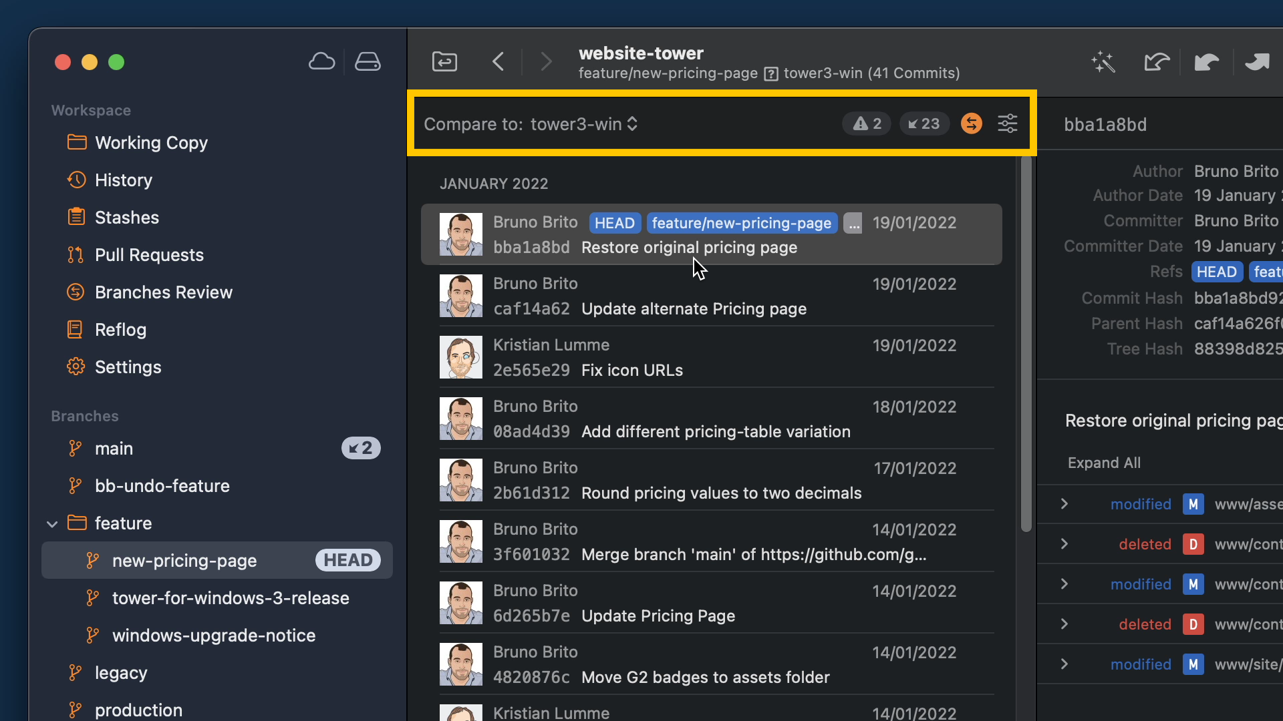This screenshot has width=1283, height=721.
Task: Click the ellipsis badge for more refs
Action: 853,223
